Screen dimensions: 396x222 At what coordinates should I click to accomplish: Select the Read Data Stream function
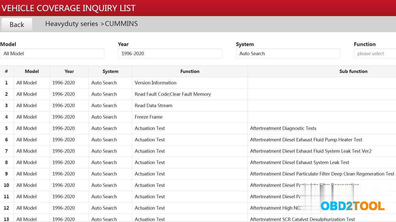(153, 106)
